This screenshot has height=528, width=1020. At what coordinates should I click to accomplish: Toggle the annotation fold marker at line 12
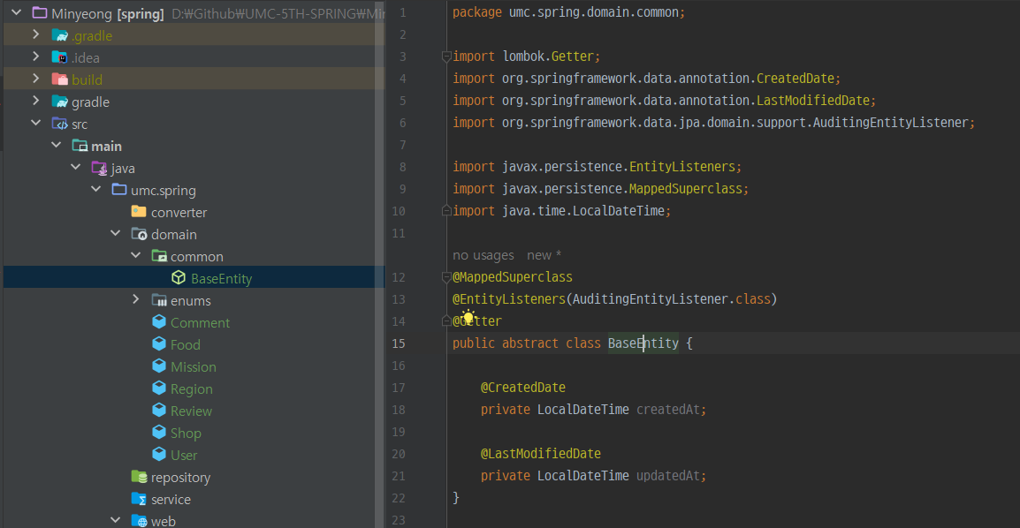[x=446, y=277]
